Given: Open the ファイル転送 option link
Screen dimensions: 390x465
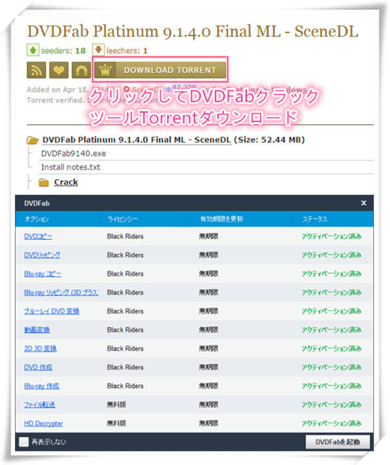Looking at the screenshot, I should point(40,405).
